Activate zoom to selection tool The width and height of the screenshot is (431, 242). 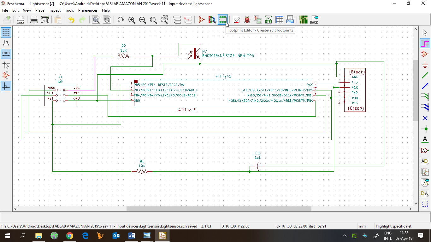pos(164,20)
